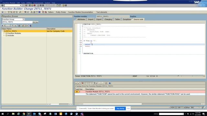Image resolution: width=207 pixels, height=116 pixels.
Task: Open the Environment menu
Action: [38, 3]
